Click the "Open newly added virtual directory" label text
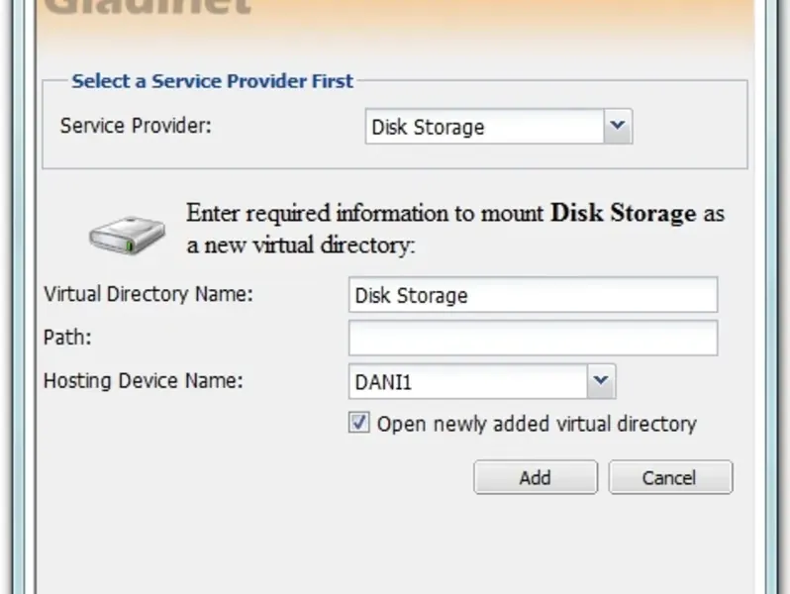 (x=537, y=424)
